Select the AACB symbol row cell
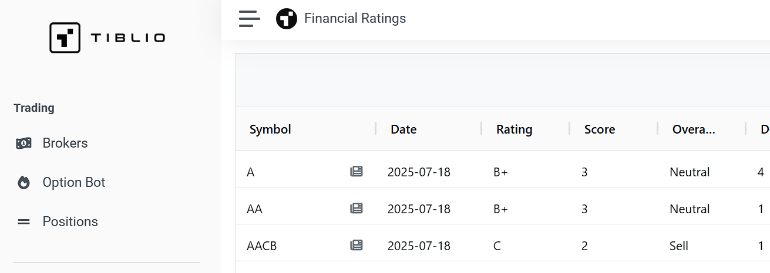The image size is (770, 273). [x=262, y=246]
